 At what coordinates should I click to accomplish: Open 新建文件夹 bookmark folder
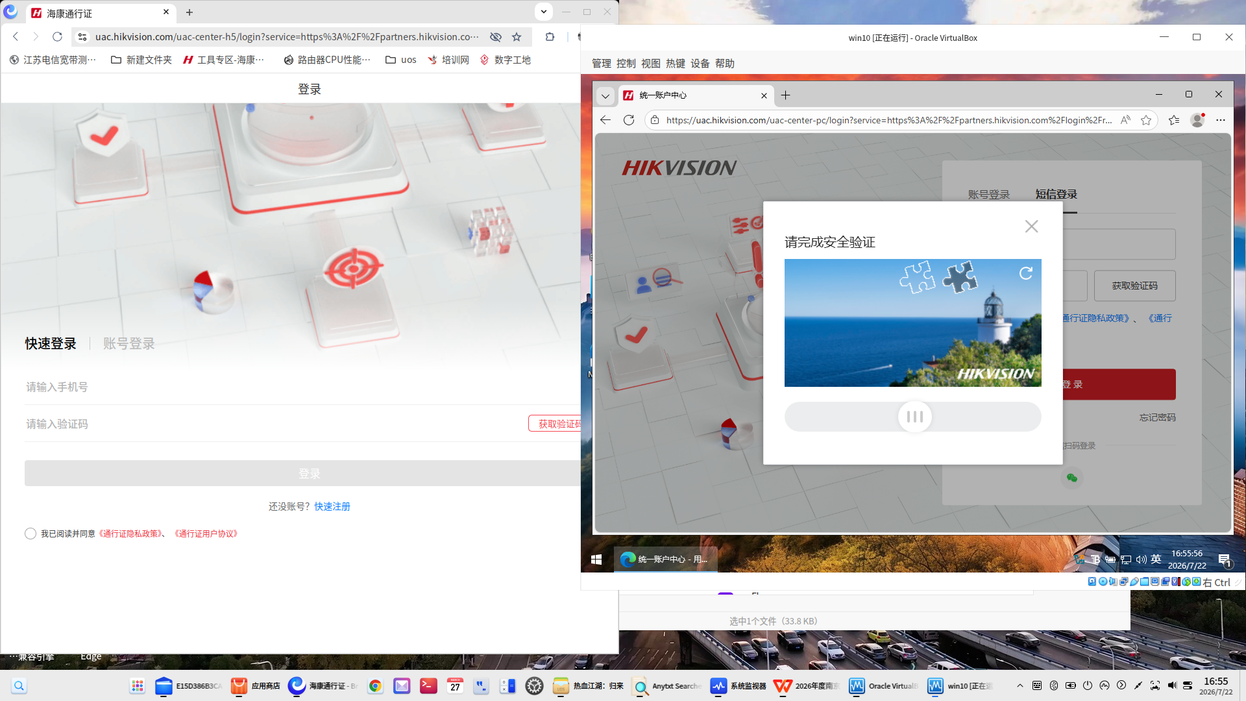(x=141, y=60)
